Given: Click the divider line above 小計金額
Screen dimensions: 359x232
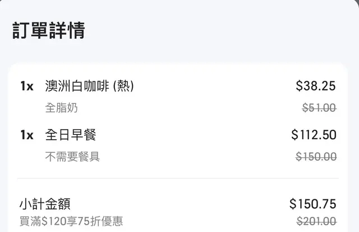Looking at the screenshot, I should 179,179.
